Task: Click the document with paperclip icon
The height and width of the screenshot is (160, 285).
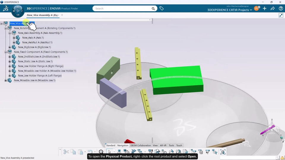Action: [x=185, y=152]
